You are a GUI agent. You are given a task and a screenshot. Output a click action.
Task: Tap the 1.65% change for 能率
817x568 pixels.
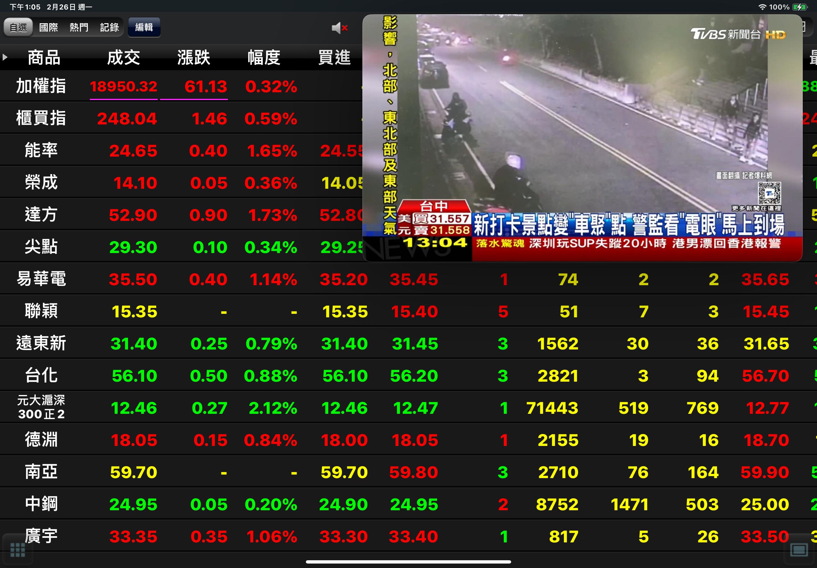click(272, 151)
